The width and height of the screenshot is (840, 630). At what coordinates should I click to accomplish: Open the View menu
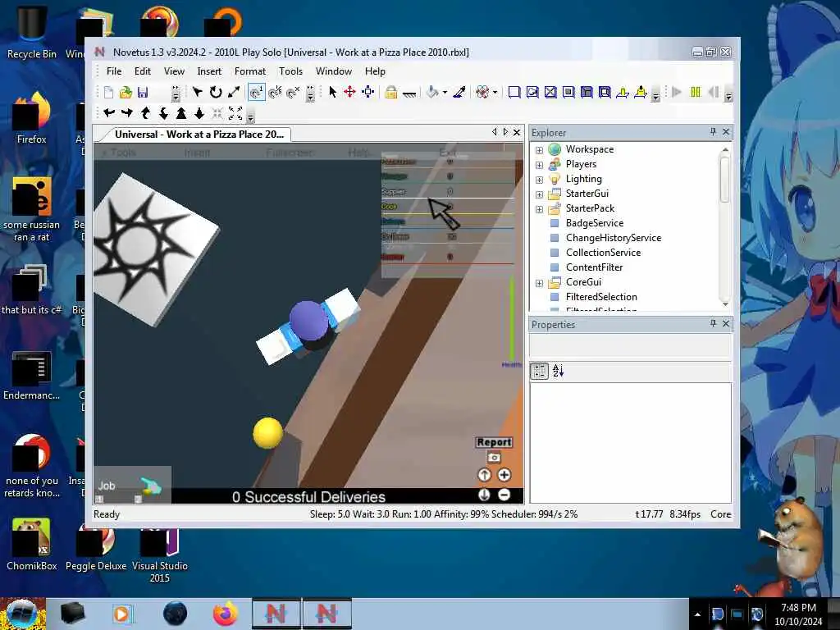click(174, 71)
